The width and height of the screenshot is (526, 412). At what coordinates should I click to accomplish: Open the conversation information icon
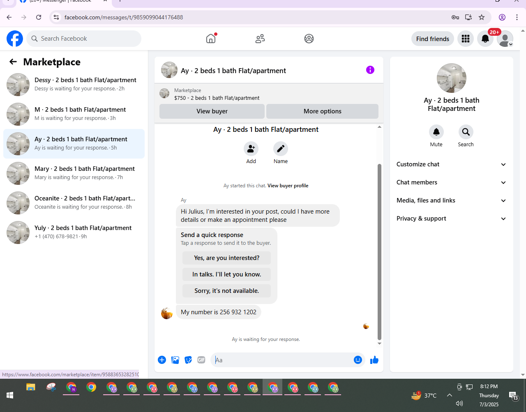point(370,70)
